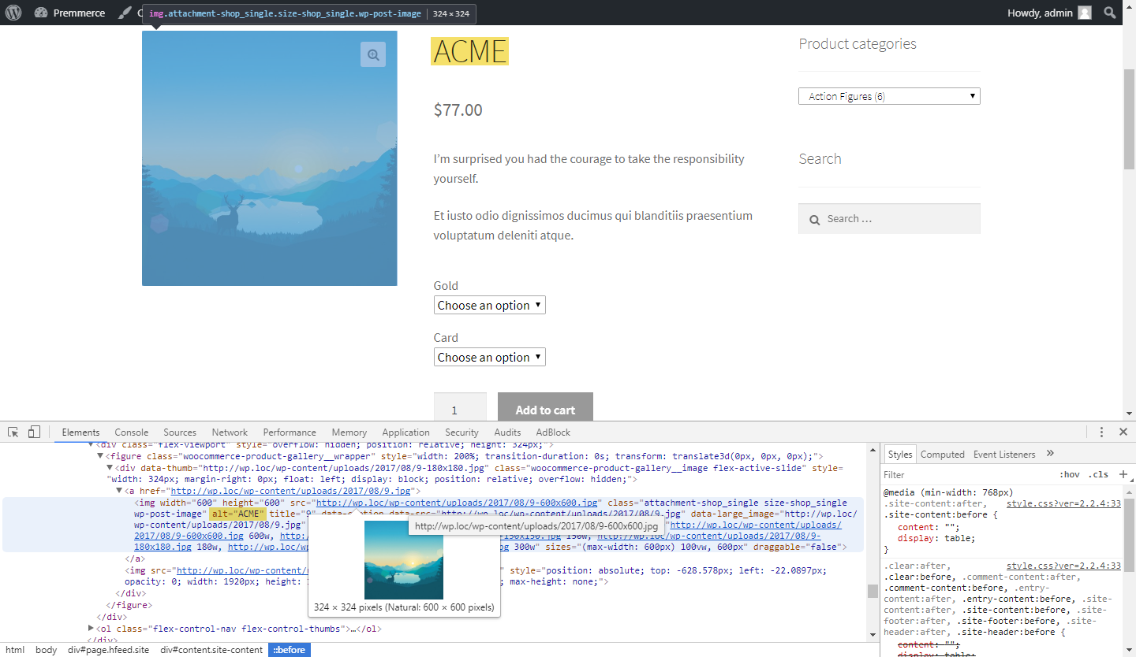
Task: Open DevTools three-dot customize menu
Action: point(1102,432)
